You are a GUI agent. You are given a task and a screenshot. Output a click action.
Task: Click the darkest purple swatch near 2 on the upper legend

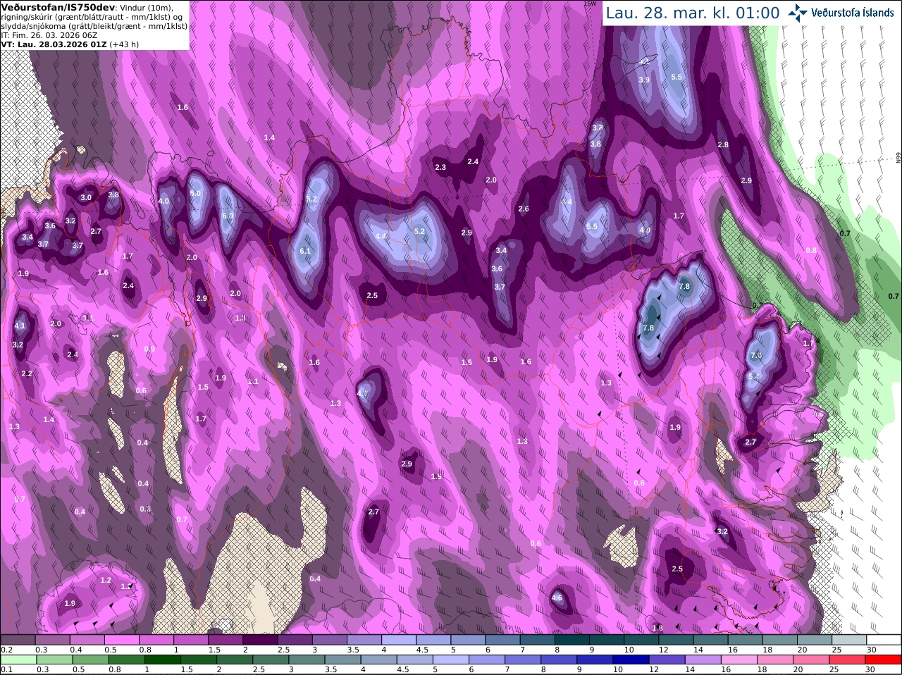[260, 639]
